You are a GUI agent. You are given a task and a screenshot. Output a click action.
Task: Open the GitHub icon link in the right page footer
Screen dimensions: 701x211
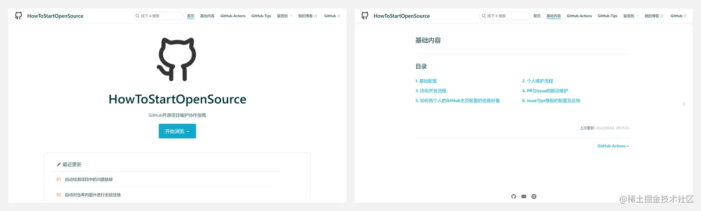click(x=513, y=197)
